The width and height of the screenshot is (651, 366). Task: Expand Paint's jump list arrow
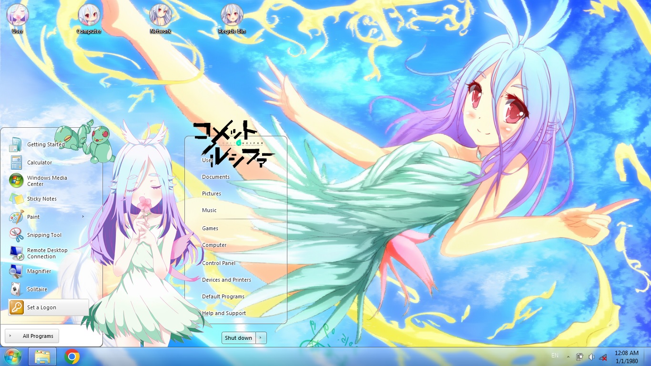click(x=83, y=217)
